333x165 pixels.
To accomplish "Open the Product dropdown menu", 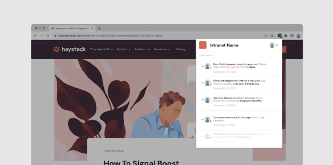I will pyautogui.click(x=124, y=49).
